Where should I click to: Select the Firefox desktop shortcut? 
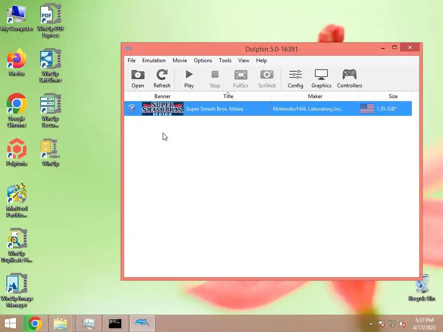click(x=17, y=62)
